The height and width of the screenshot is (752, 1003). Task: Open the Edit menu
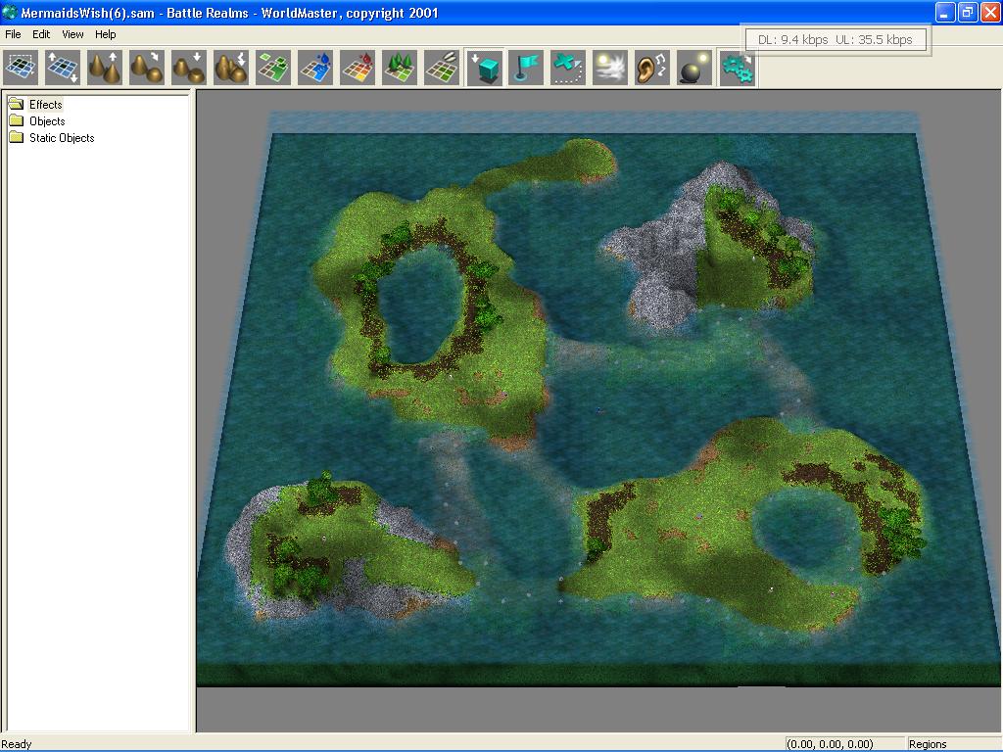pyautogui.click(x=41, y=34)
